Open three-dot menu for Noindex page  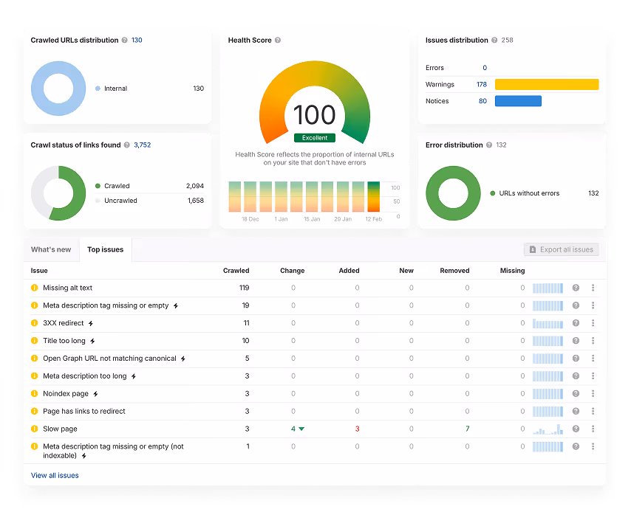click(593, 394)
